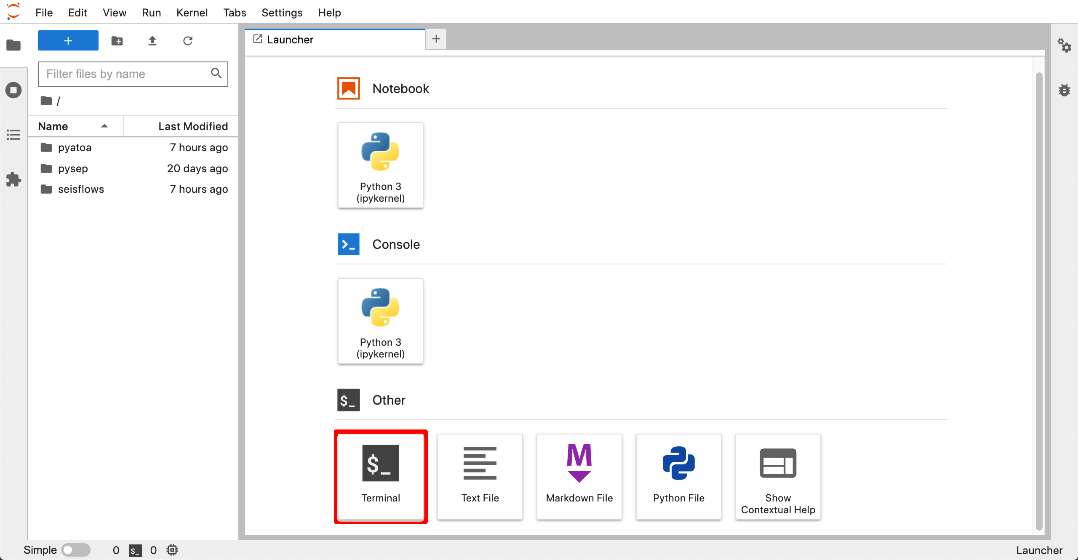Open the Kernel menu
Screen dimensions: 1078x560
pyautogui.click(x=192, y=13)
